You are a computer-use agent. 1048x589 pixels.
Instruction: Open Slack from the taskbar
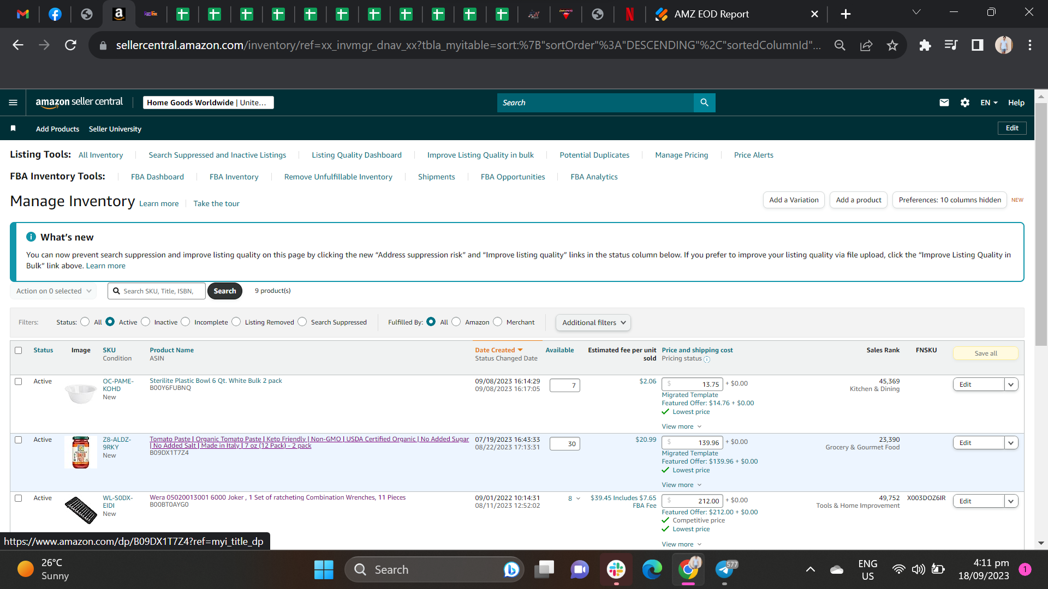pos(616,570)
